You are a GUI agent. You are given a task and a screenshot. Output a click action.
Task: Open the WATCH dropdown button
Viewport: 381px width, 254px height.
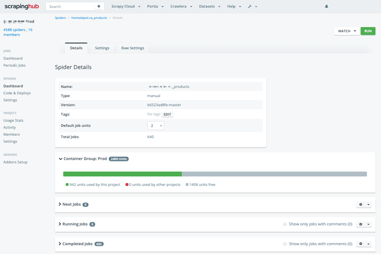347,31
